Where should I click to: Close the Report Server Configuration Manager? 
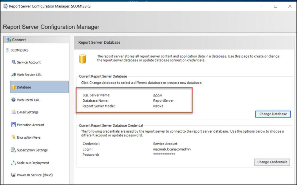pyautogui.click(x=290, y=6)
